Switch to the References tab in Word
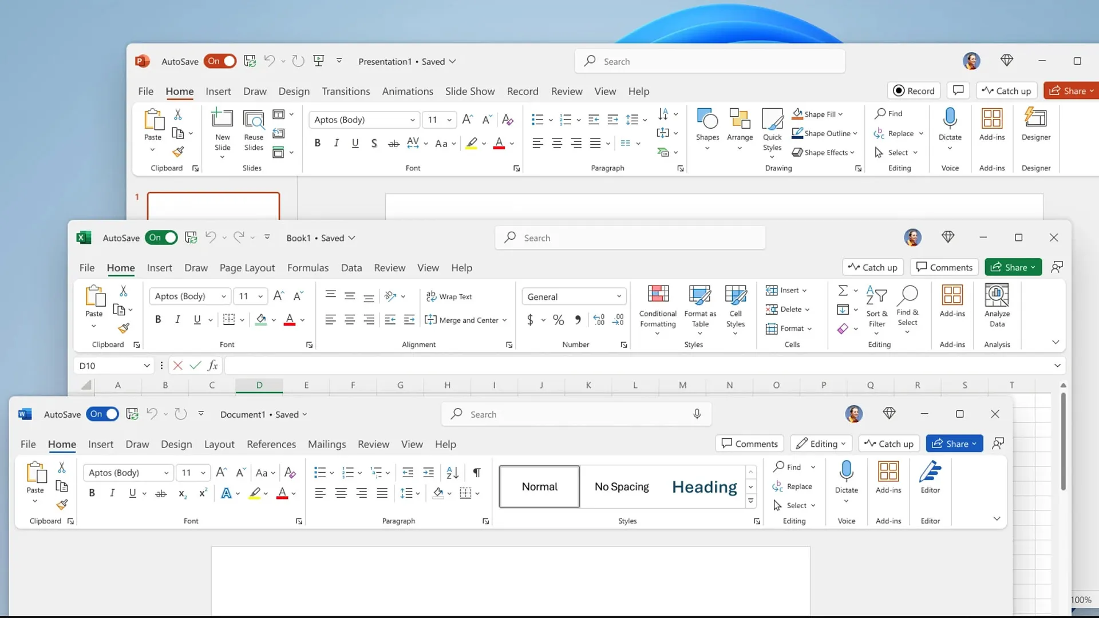1099x618 pixels. [x=270, y=443]
